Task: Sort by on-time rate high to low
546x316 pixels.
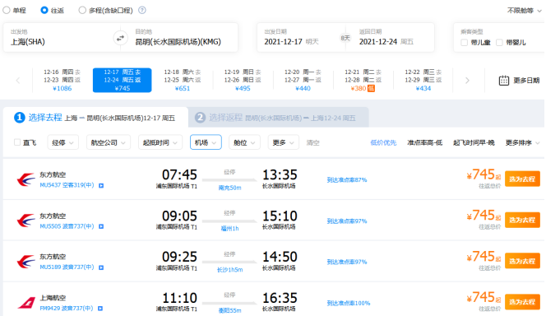Action: pos(425,143)
